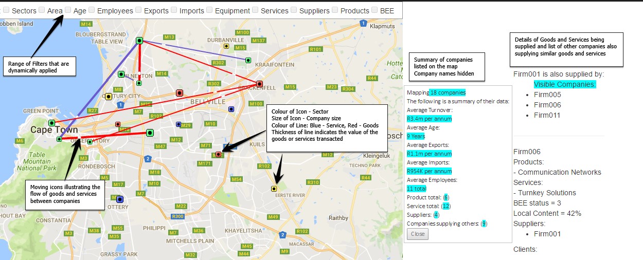Click the highlighted 18 companies count
Image resolution: width=643 pixels, height=260 pixels.
point(447,92)
